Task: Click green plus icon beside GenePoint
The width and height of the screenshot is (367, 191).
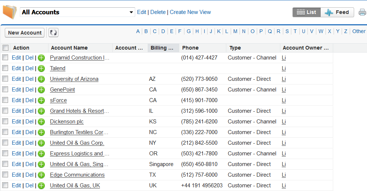Action: point(42,90)
